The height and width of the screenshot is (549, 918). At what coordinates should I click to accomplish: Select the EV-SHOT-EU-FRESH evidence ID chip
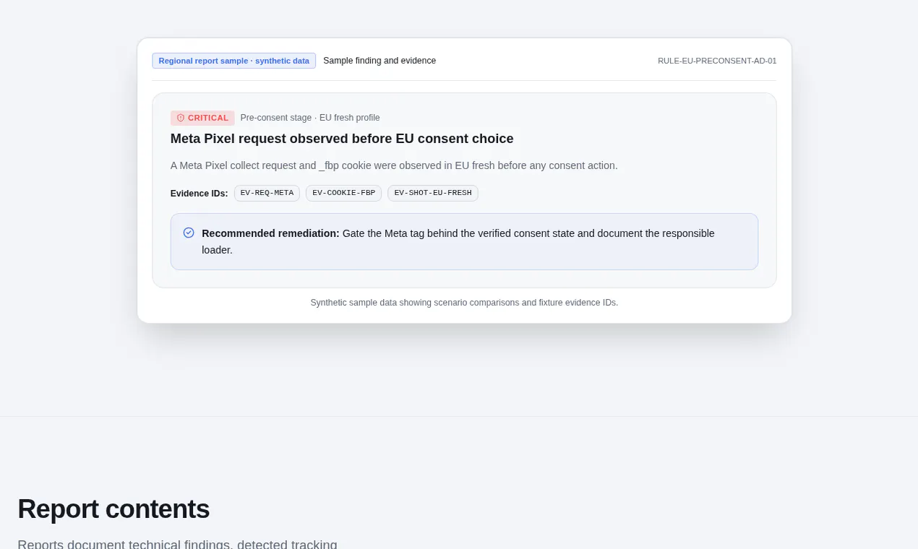(432, 193)
